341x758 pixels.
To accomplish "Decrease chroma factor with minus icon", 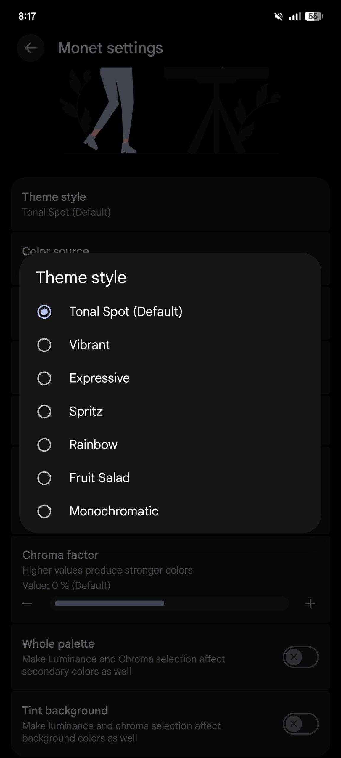I will point(27,603).
